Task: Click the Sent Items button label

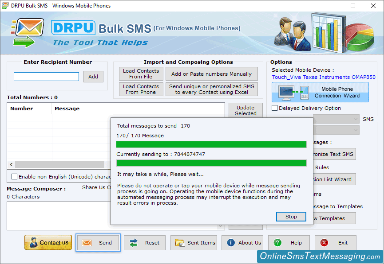Action: [201, 243]
